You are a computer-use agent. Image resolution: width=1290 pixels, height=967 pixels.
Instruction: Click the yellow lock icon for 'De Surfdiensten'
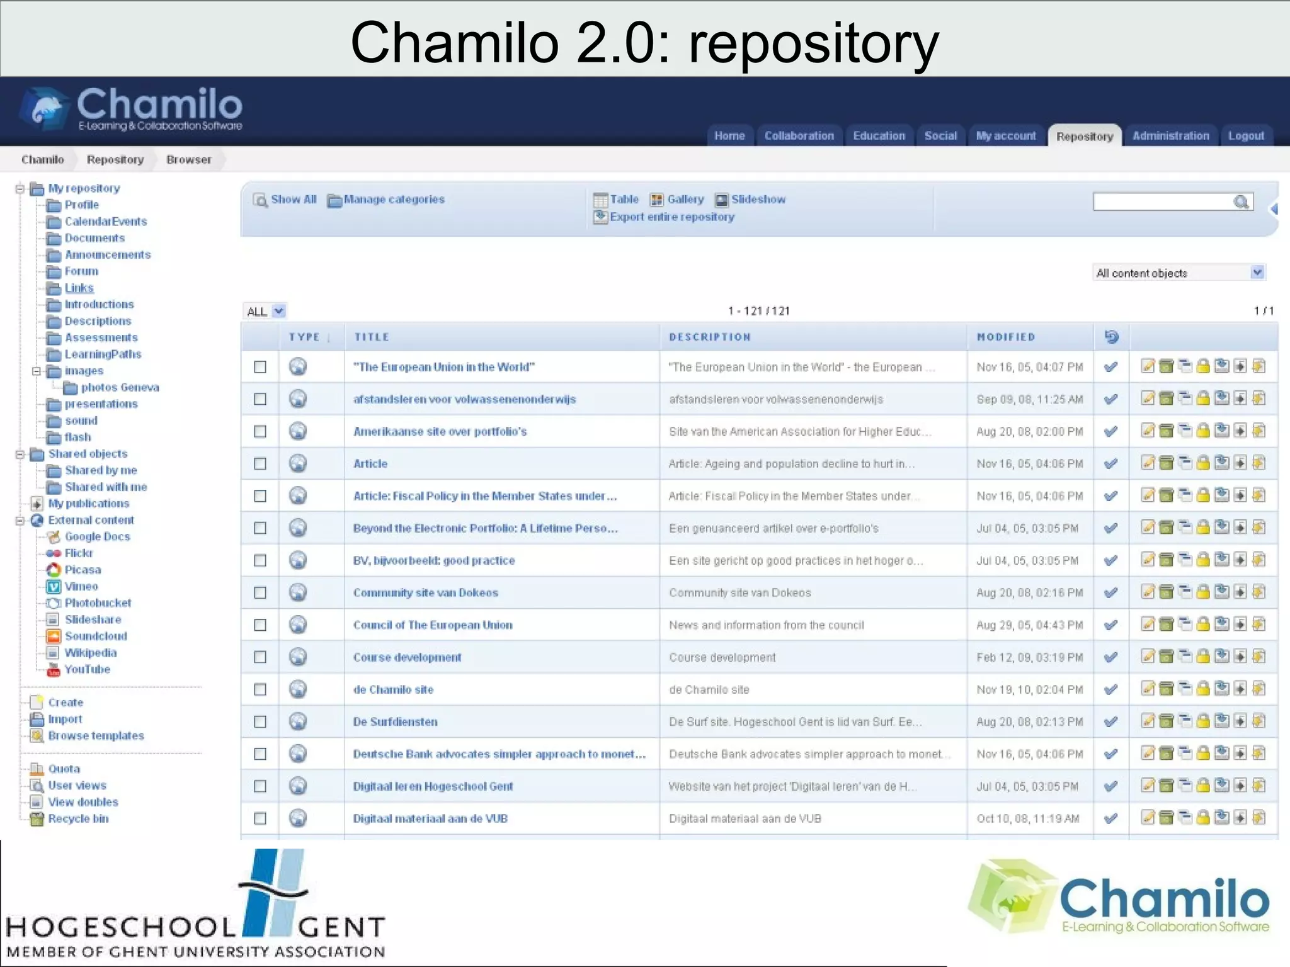[x=1203, y=721]
